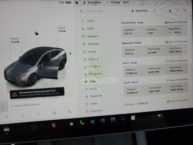This screenshot has width=193, height=145.
Task: Tap the Bluetooth icon in header
Action: pos(177,10)
